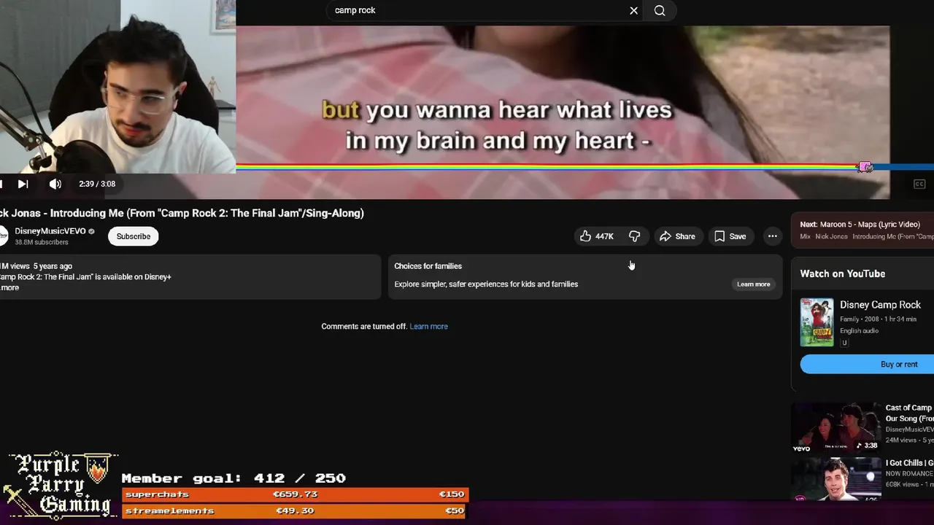Open the Share dialog
The height and width of the screenshot is (525, 934).
[x=677, y=236]
